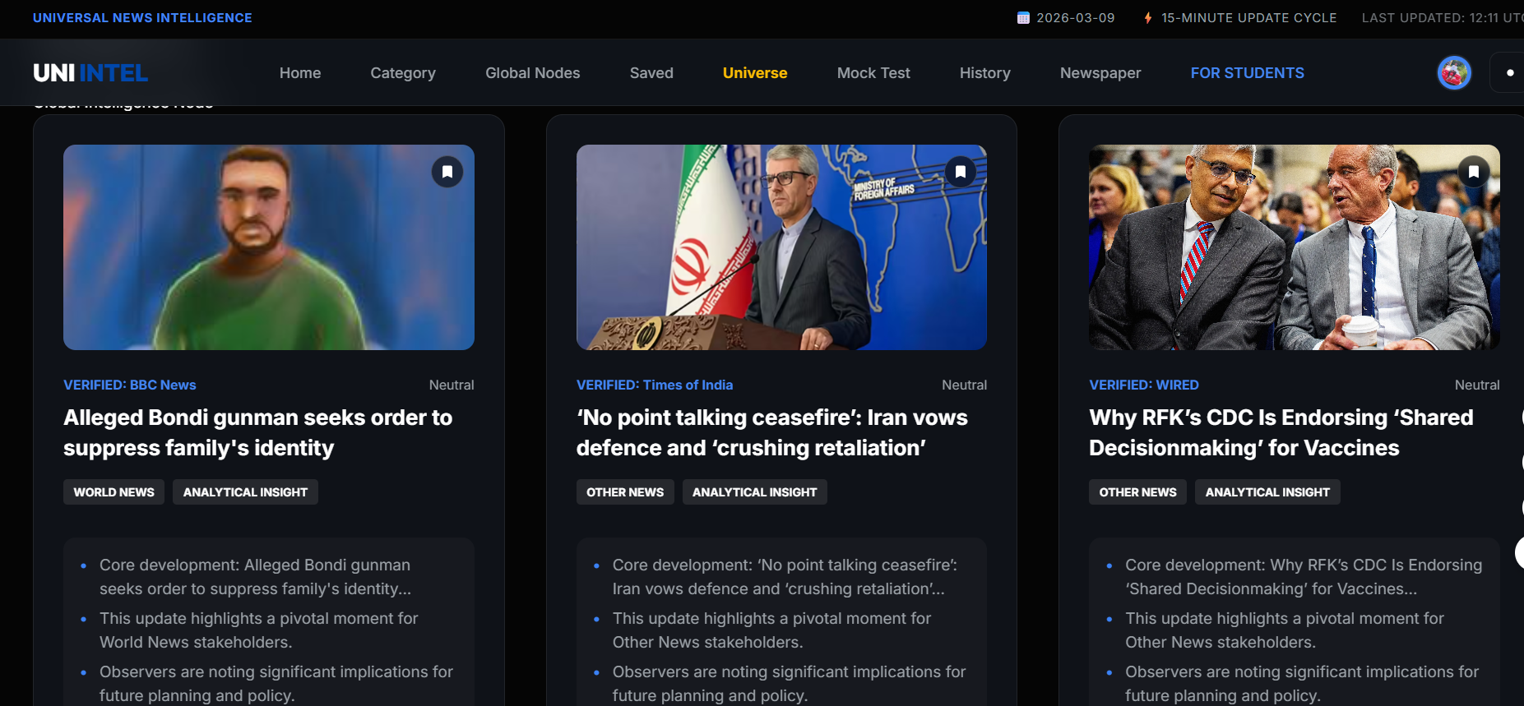Open the Mock Test page
Viewport: 1524px width, 706px height.
point(873,73)
